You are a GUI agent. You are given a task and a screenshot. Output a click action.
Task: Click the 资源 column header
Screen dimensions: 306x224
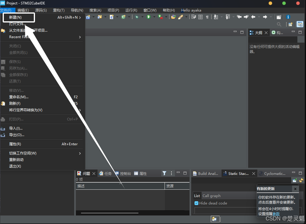click(177, 186)
